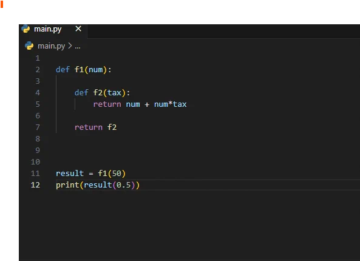Click the 'f1(50)' call on line 11
The height and width of the screenshot is (261, 360).
(112, 174)
